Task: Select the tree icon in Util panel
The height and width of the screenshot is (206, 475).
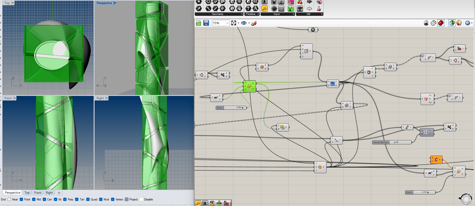Action: pos(300,9)
